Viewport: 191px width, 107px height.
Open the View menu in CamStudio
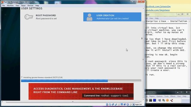(x=179, y=96)
